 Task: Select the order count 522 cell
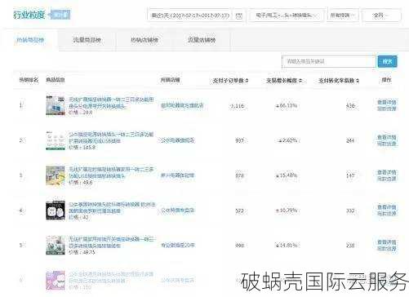(239, 211)
